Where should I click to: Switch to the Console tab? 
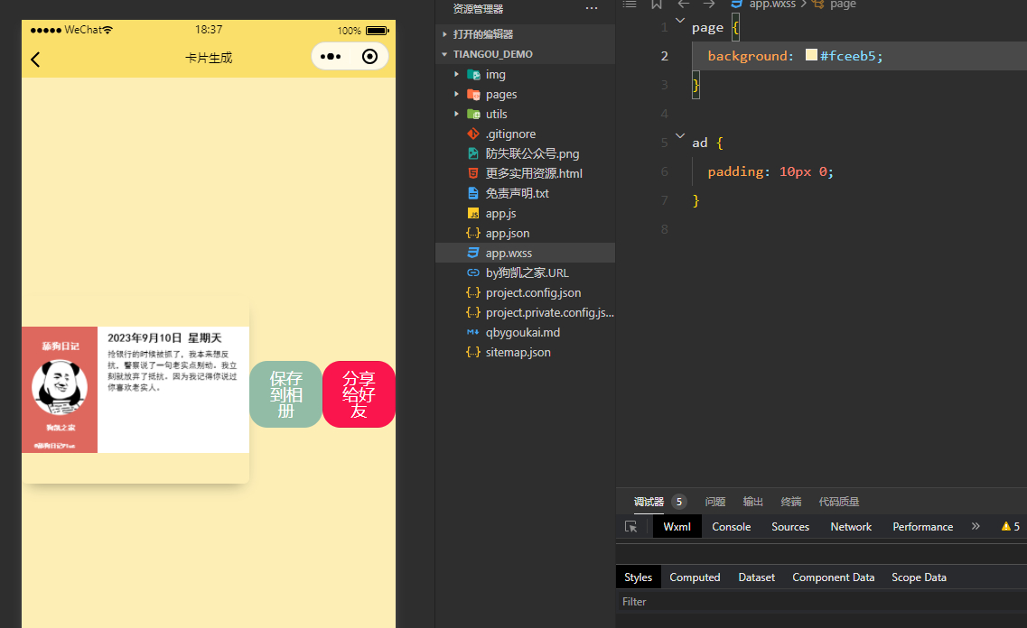click(x=731, y=527)
